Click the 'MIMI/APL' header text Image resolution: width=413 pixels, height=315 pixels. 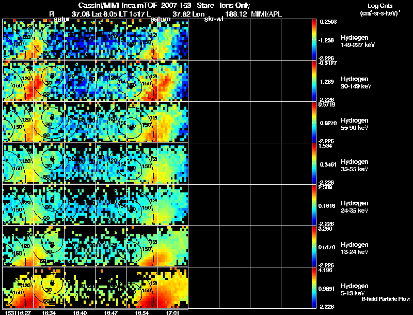click(266, 14)
